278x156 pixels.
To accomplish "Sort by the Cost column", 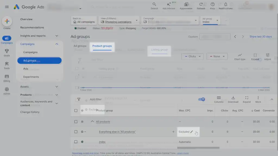I will coord(255,110).
